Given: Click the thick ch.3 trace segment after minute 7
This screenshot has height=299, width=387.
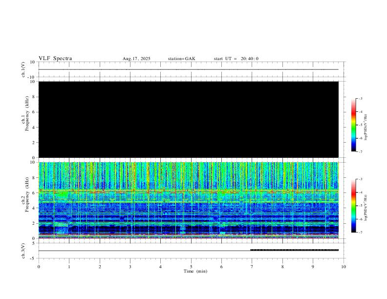Looking at the screenshot, I should point(294,250).
